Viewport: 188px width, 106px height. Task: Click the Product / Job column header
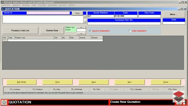tap(34, 38)
